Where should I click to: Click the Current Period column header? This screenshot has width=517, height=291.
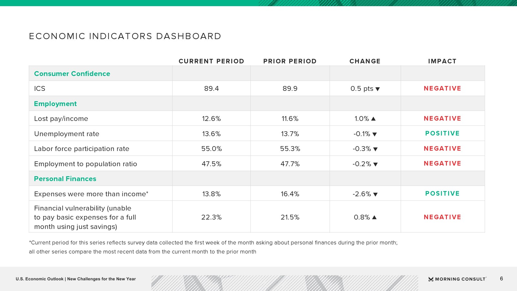tap(211, 61)
